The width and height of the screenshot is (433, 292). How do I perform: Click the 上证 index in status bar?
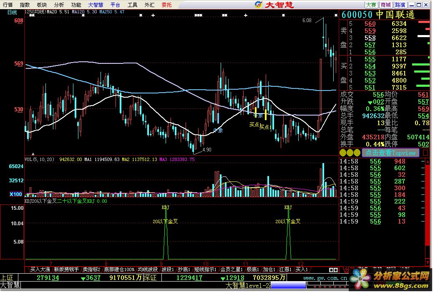click(7, 278)
